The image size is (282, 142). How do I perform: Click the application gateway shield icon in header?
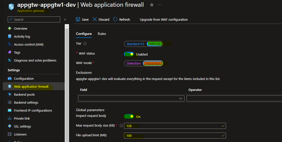(x=11, y=7)
